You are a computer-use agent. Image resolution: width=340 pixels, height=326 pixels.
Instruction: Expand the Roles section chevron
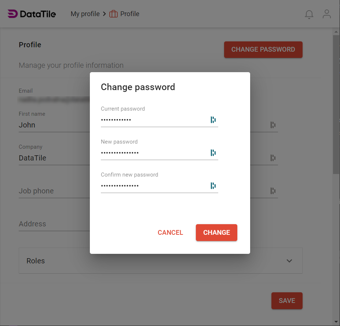tap(289, 261)
